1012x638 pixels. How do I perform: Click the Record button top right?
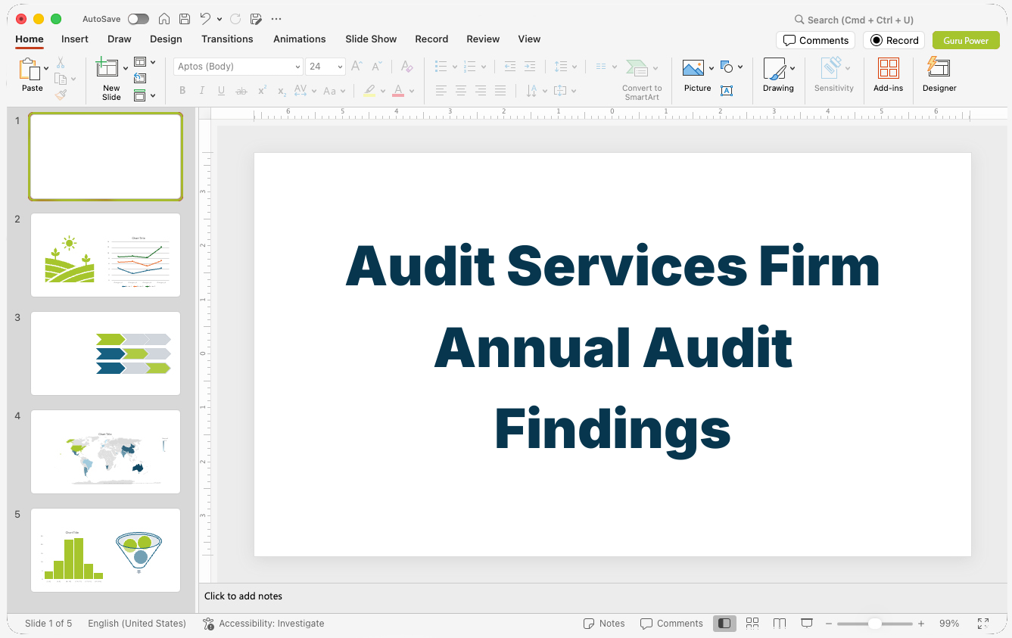click(894, 40)
